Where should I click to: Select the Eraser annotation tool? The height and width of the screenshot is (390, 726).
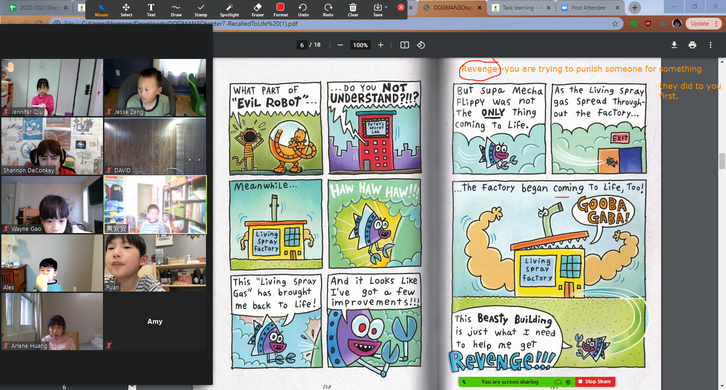click(x=258, y=10)
